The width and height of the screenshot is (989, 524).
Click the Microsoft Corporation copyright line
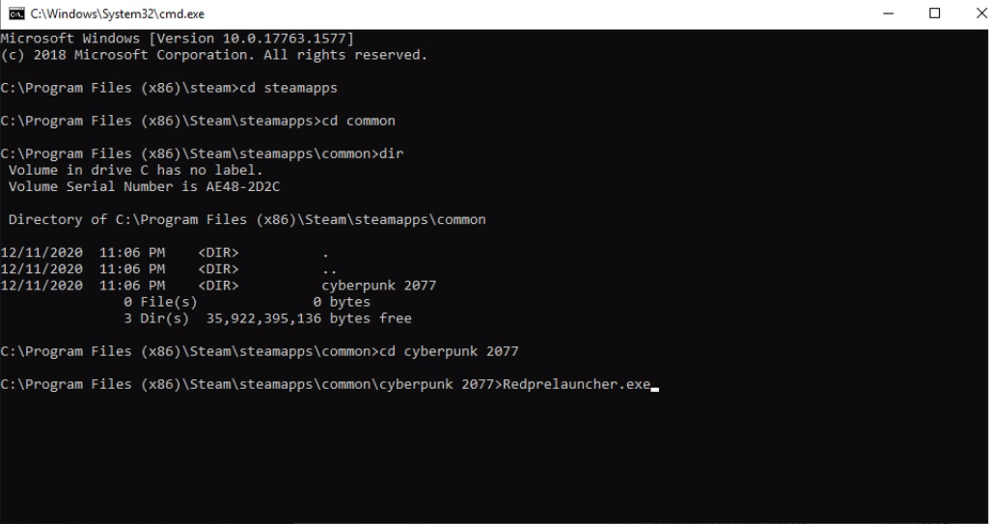(213, 55)
